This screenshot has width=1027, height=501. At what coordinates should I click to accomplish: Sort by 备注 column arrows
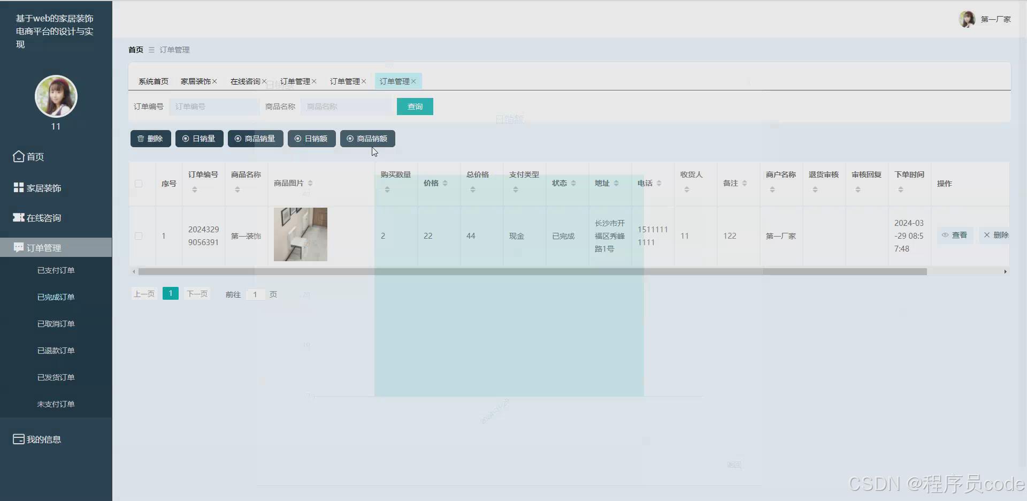(x=745, y=183)
